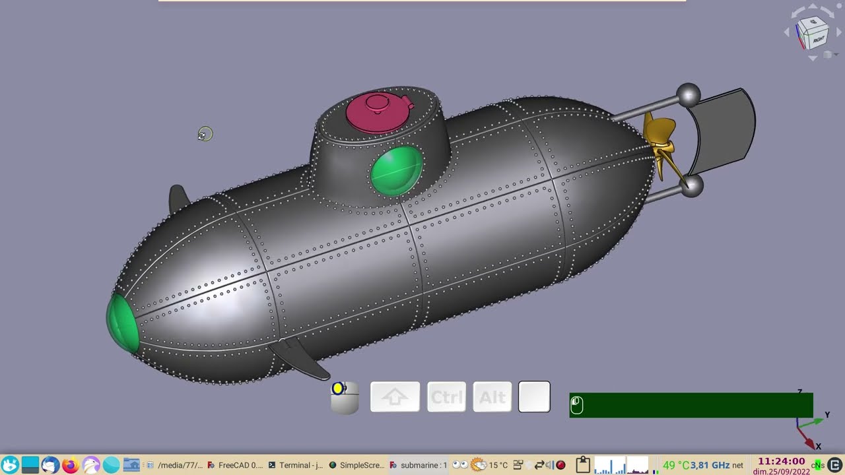This screenshot has height=475, width=845.
Task: Open the clipboard manager tray icon
Action: click(582, 465)
